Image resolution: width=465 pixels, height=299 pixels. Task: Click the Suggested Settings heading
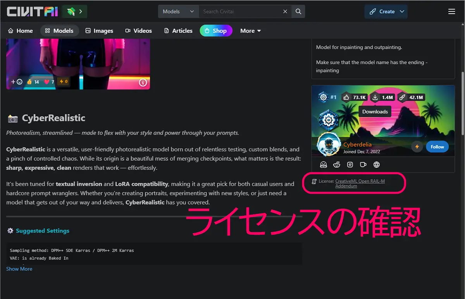pos(43,231)
